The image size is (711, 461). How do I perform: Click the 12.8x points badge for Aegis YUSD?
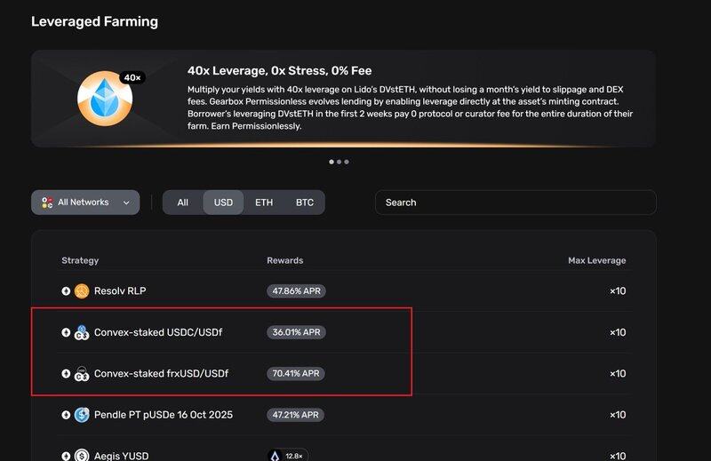click(x=287, y=455)
